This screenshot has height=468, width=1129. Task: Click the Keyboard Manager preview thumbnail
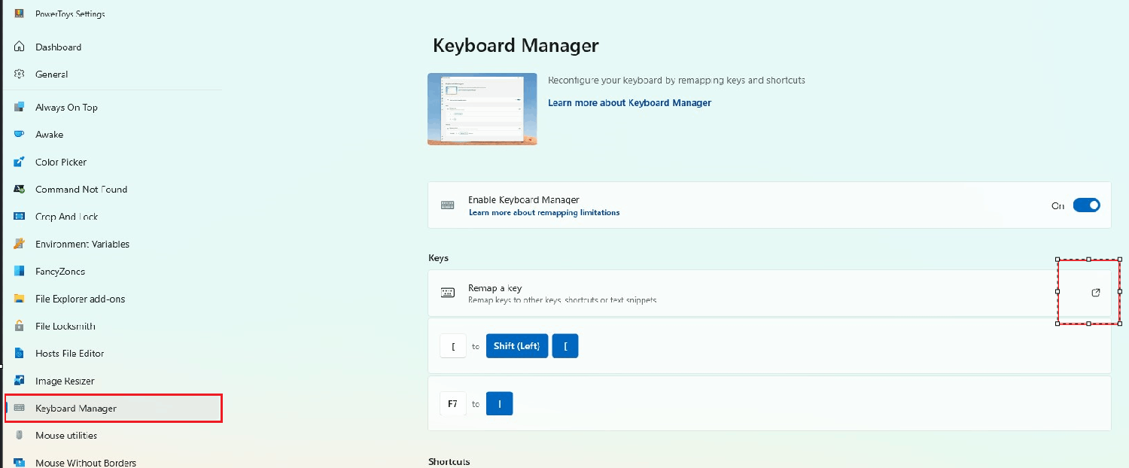[482, 109]
